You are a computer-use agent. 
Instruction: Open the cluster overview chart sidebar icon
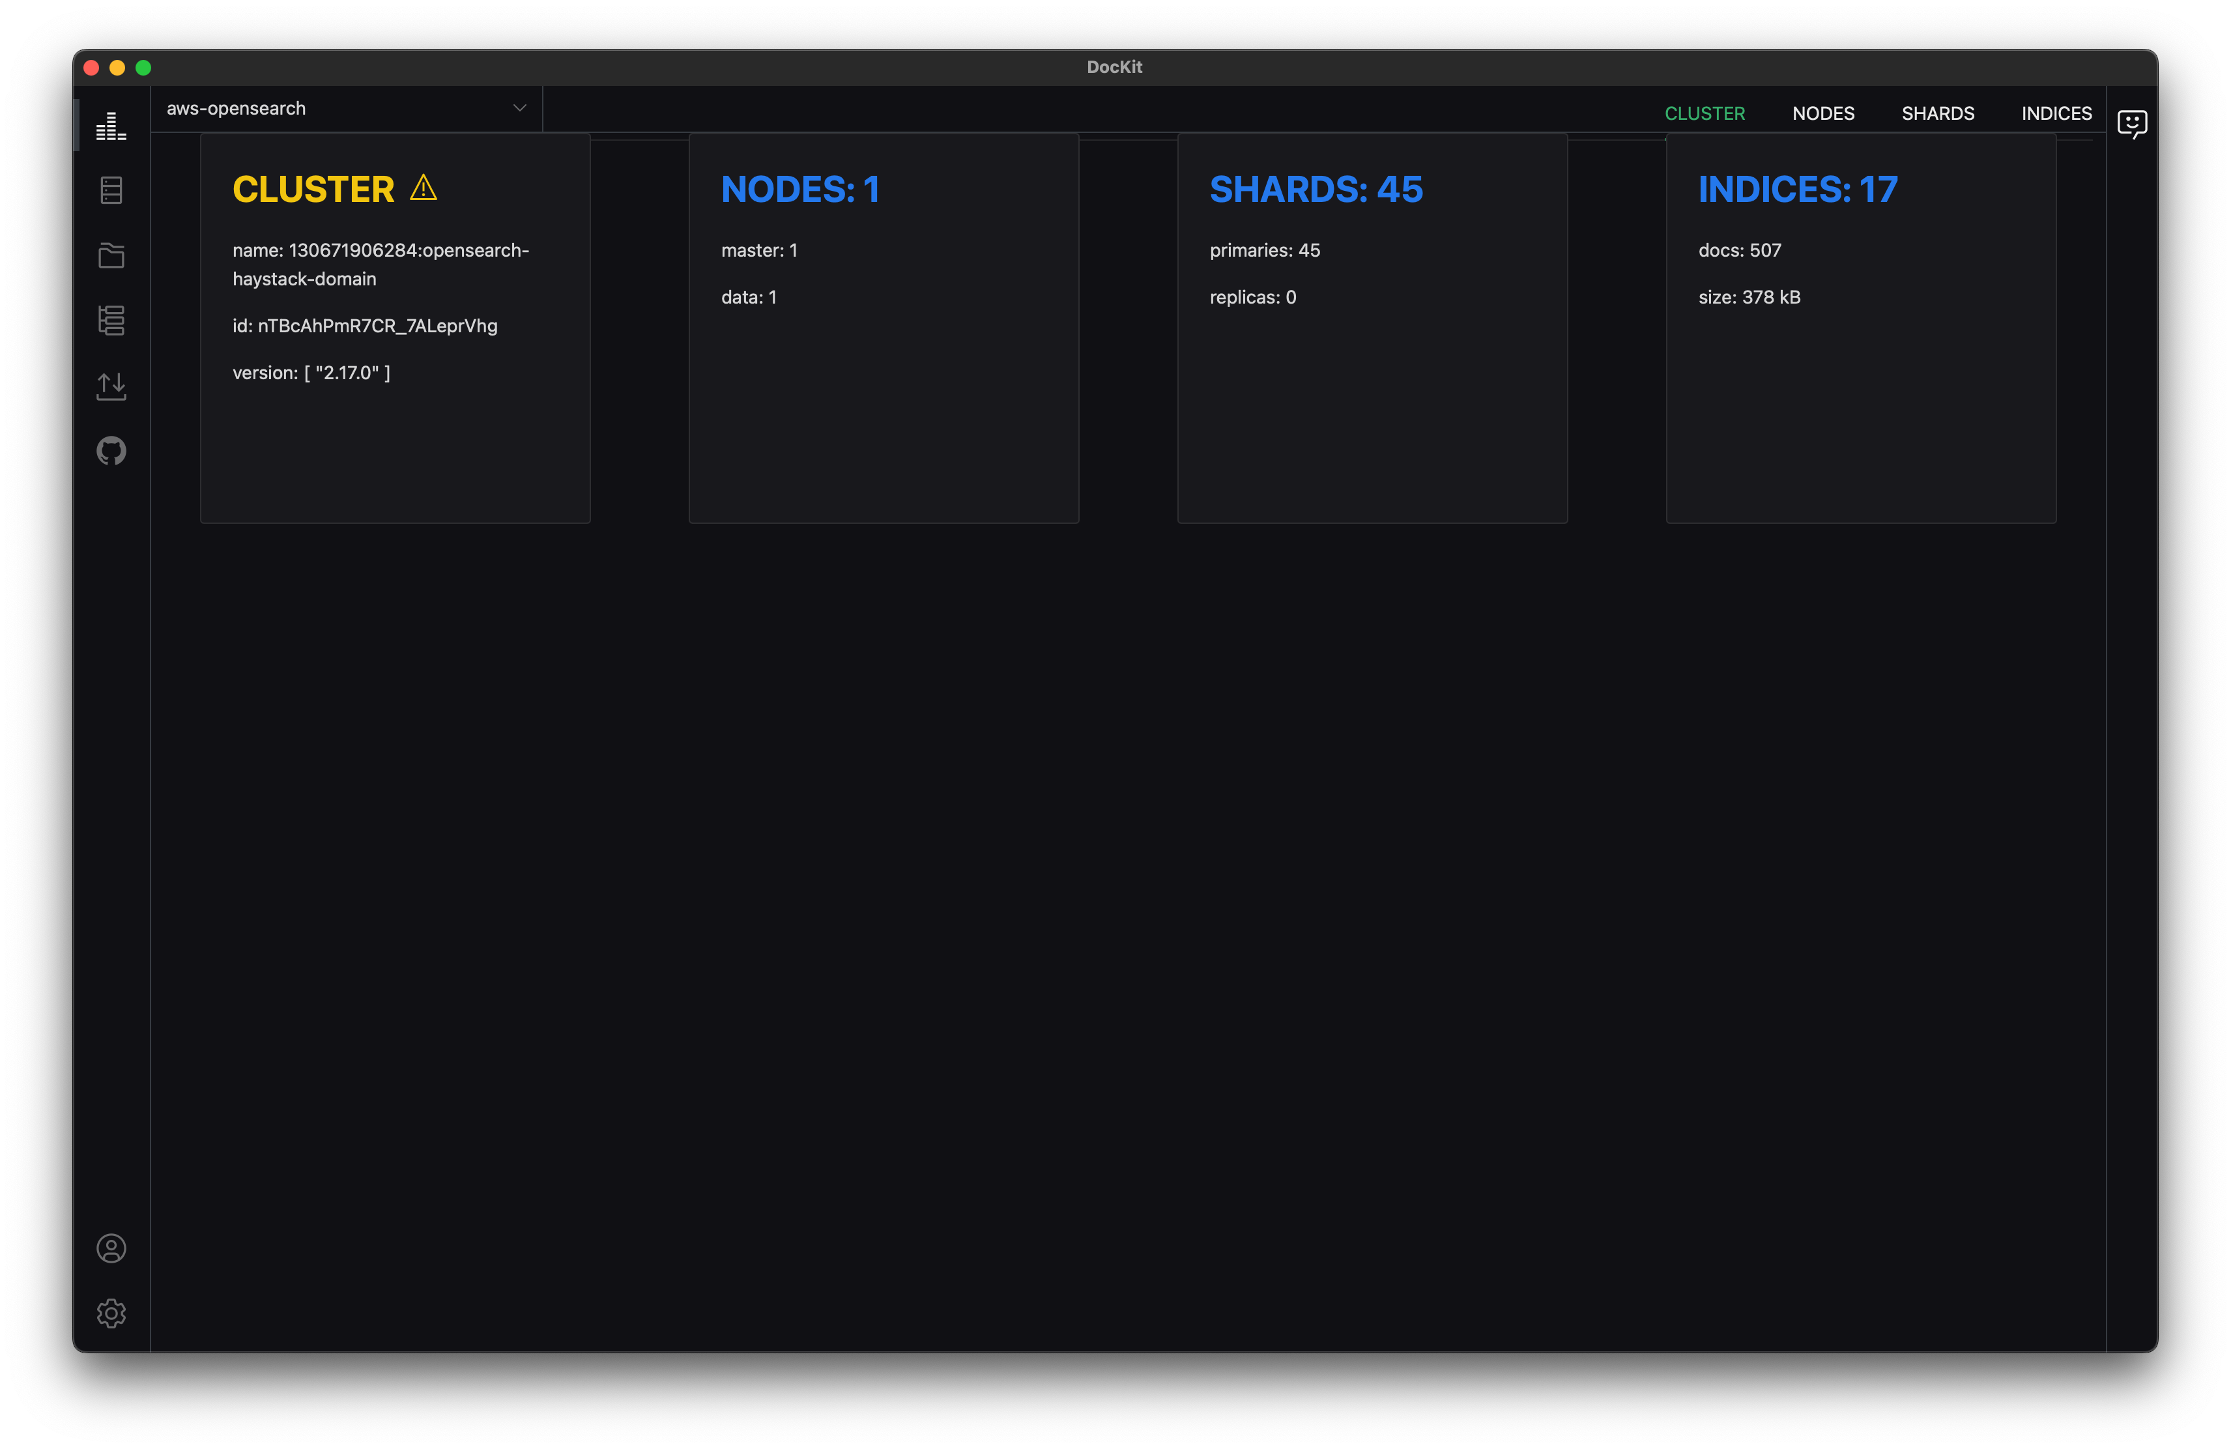point(111,126)
